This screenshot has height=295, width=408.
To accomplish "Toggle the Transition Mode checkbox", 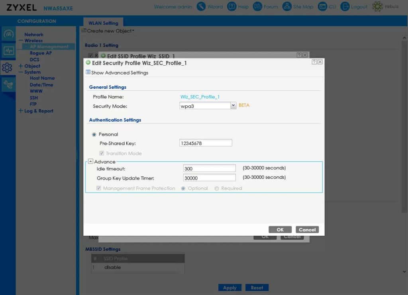I will click(x=102, y=153).
